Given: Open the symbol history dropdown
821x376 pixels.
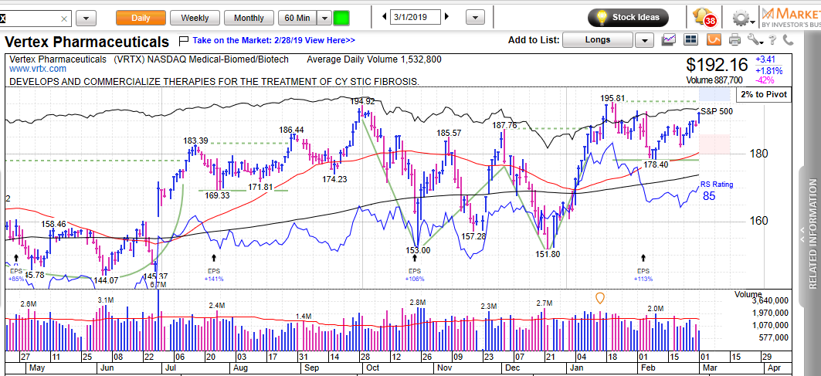Looking at the screenshot, I should (86, 19).
